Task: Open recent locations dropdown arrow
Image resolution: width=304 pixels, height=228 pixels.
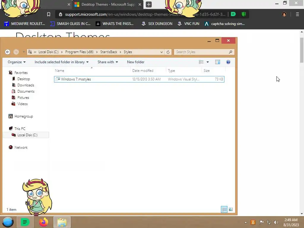Action: coord(24,52)
